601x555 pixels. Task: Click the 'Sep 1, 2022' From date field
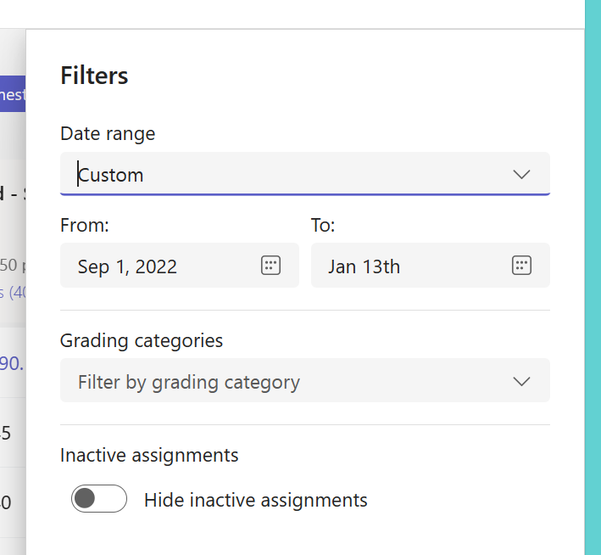(127, 266)
